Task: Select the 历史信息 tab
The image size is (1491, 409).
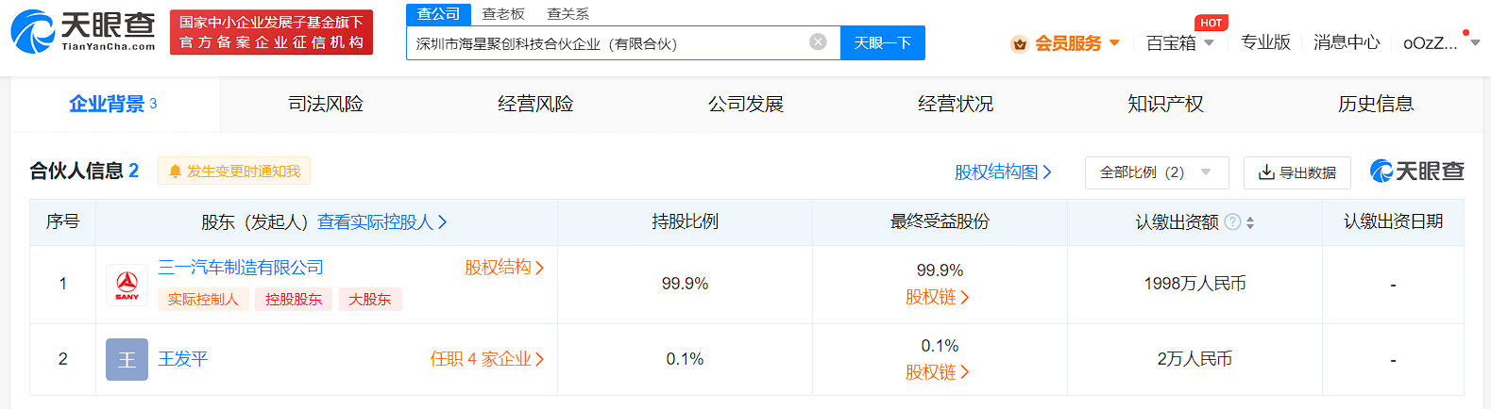Action: [x=1376, y=104]
